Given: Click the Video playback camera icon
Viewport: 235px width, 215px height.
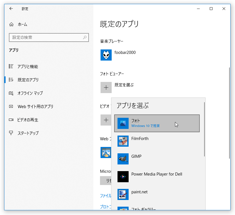Looking at the screenshot, I should click(x=11, y=120).
